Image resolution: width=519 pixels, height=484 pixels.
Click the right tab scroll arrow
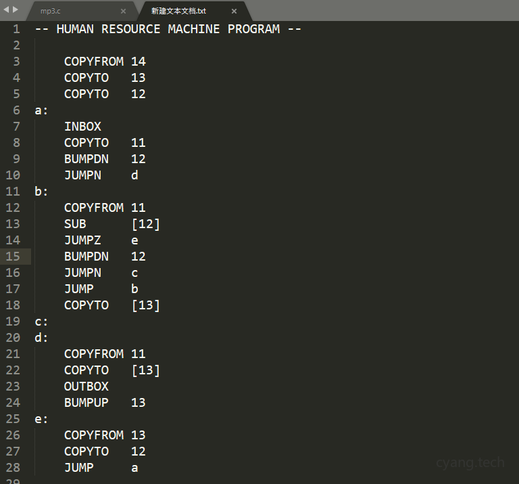tap(16, 9)
